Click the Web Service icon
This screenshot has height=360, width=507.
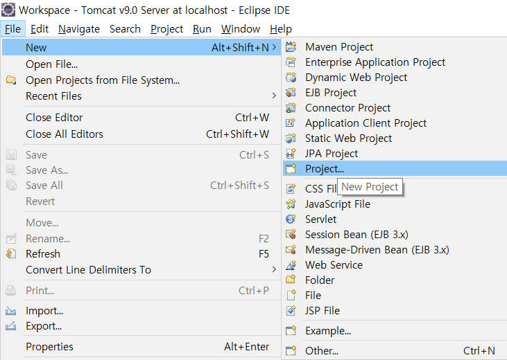pos(291,264)
